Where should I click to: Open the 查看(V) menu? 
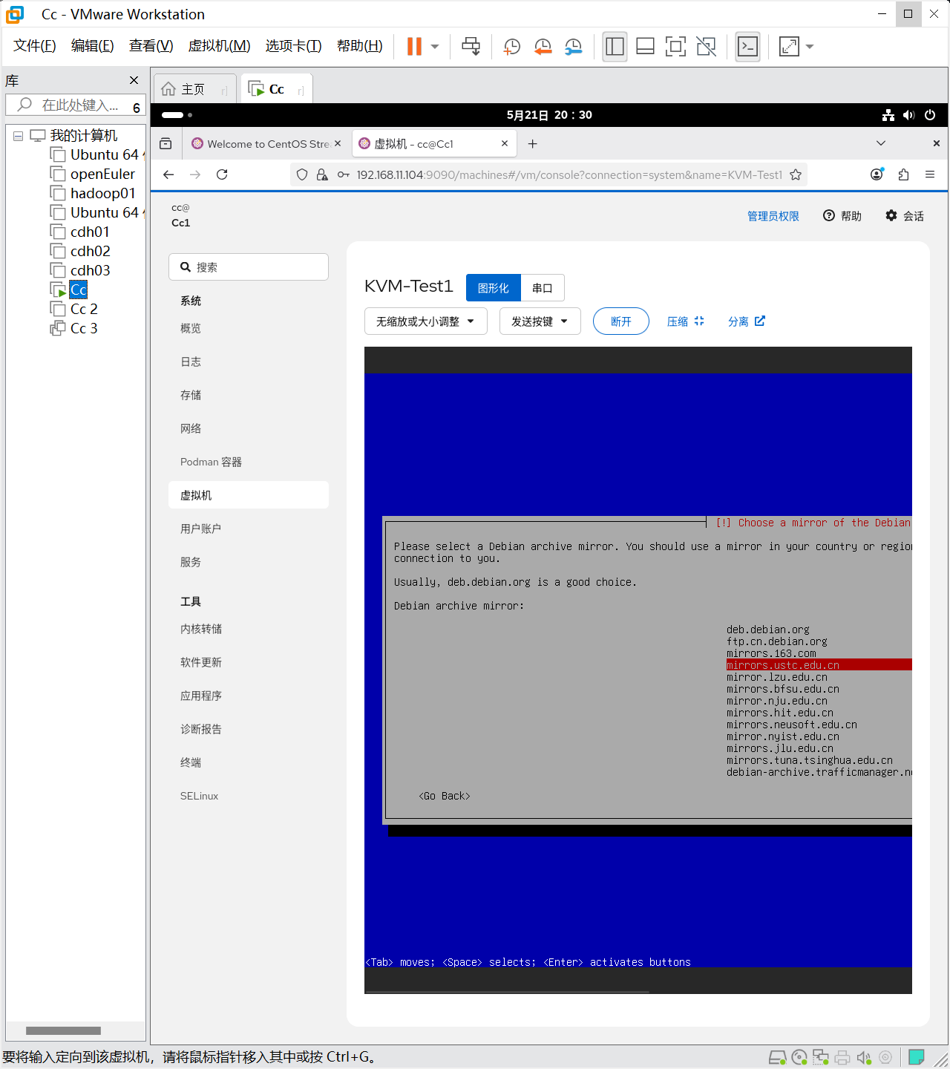(151, 46)
